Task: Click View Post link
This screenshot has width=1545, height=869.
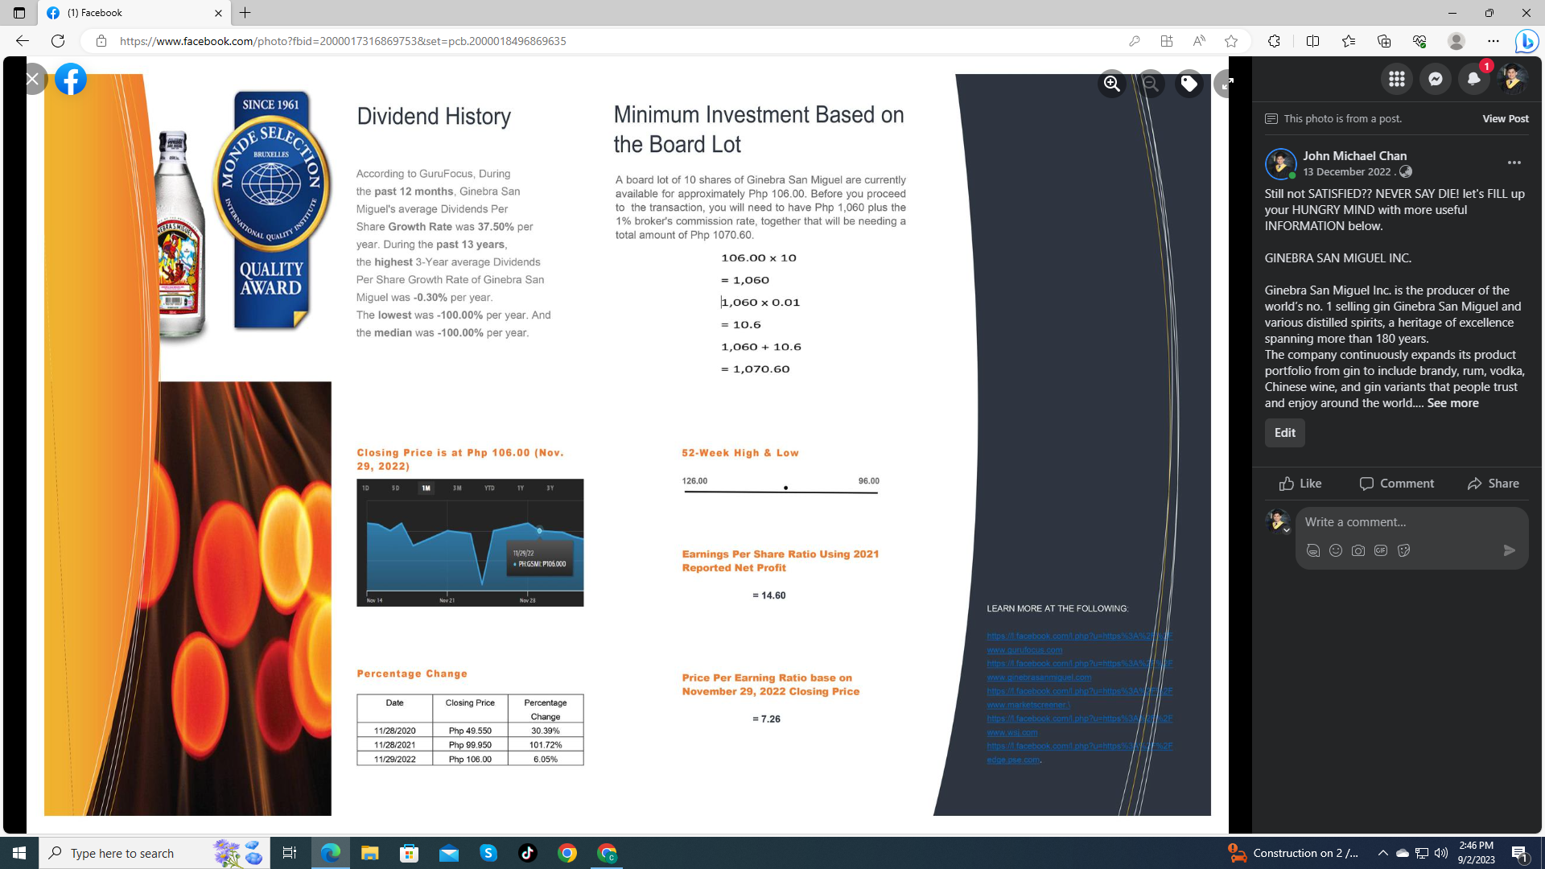Action: coord(1505,118)
